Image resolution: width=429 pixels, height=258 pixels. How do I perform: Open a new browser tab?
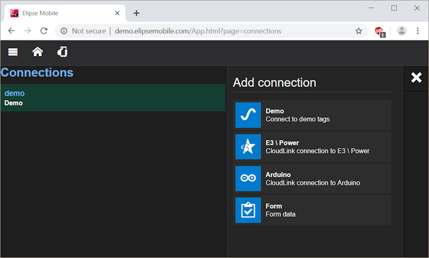coord(136,13)
